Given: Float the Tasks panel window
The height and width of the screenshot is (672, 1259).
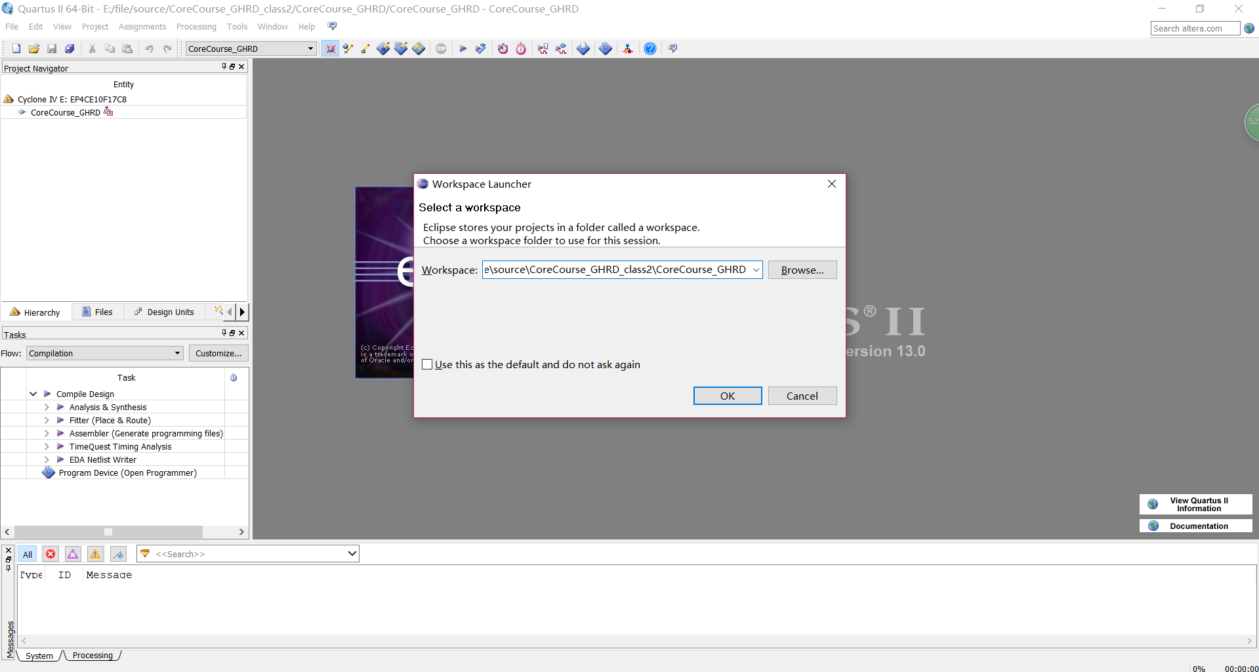Looking at the screenshot, I should click(232, 333).
